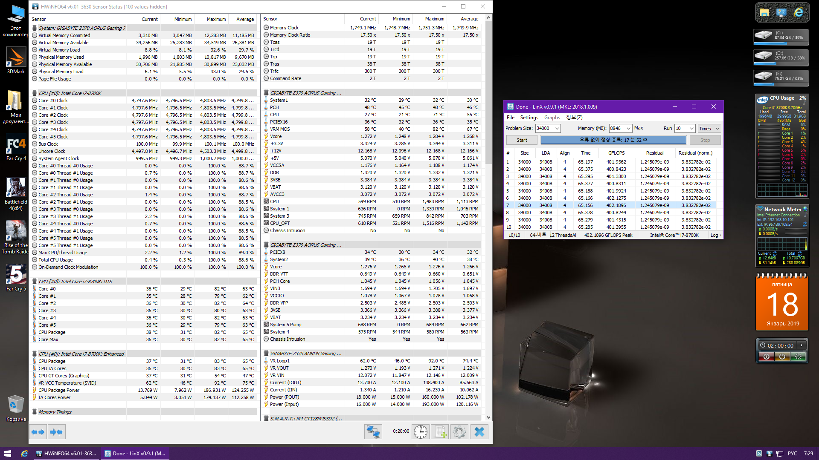Screen dimensions: 819x460
Task: Open HWiNFO sensor settings gear icon
Action: [459, 432]
